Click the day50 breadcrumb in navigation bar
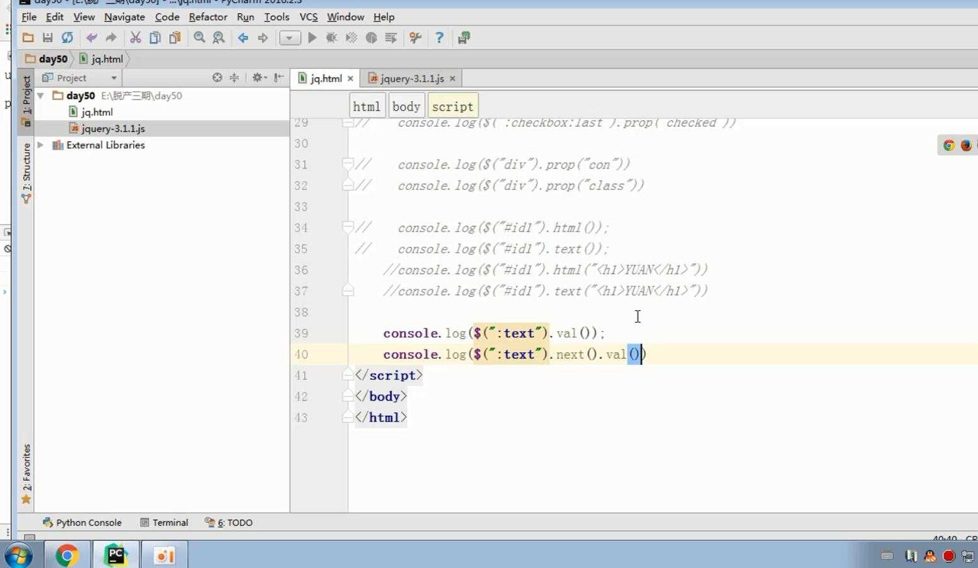 pyautogui.click(x=47, y=58)
